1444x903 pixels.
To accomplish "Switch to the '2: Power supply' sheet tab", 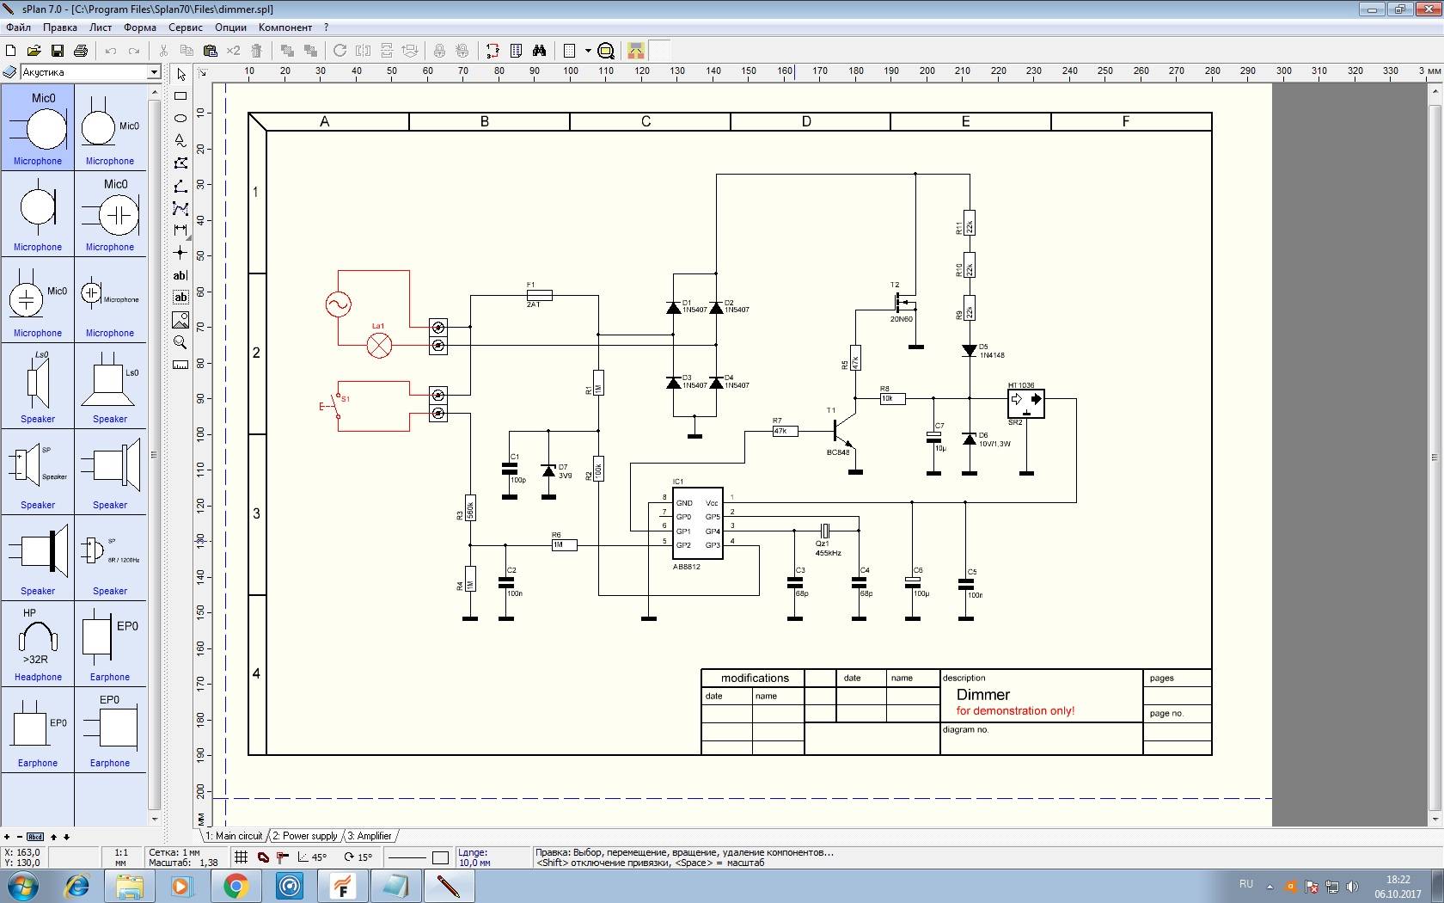I will pos(306,836).
